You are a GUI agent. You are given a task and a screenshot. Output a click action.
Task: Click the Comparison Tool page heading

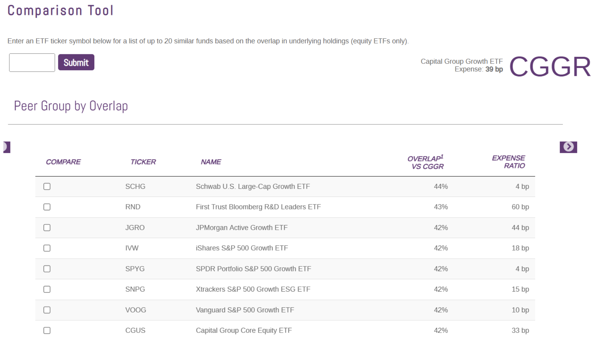[x=60, y=10]
